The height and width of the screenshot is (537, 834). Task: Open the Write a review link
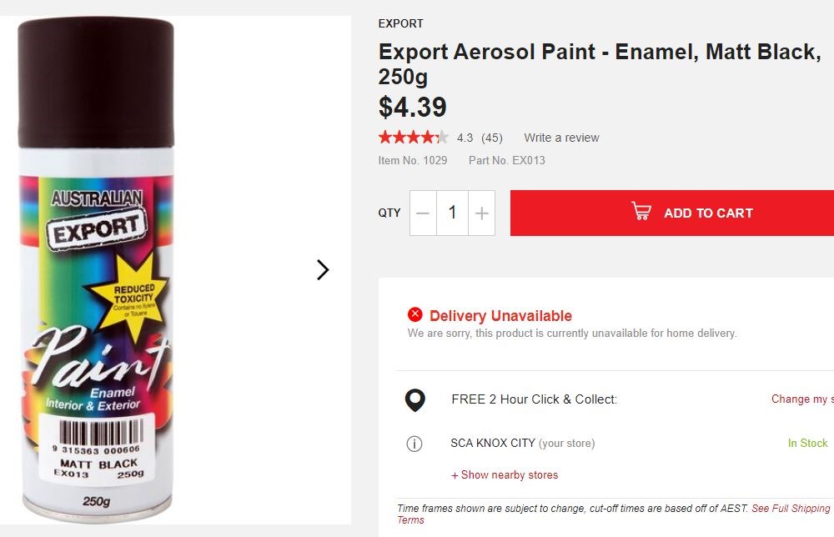tap(561, 138)
